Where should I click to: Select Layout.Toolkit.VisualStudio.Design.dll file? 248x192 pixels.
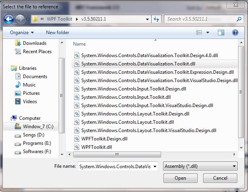tap(145, 131)
